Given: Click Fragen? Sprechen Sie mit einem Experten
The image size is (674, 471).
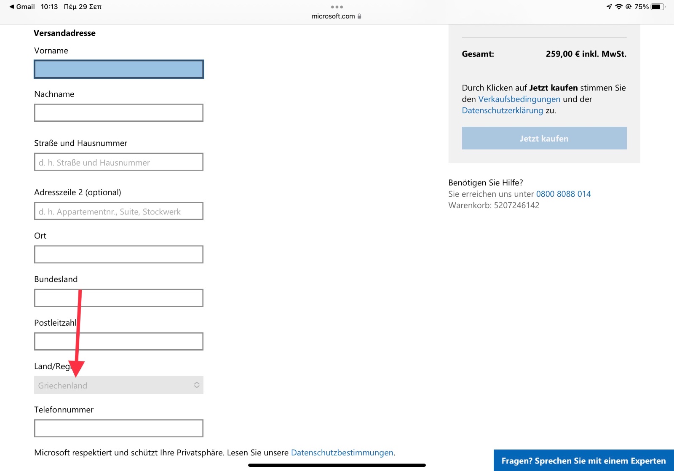Looking at the screenshot, I should point(584,460).
